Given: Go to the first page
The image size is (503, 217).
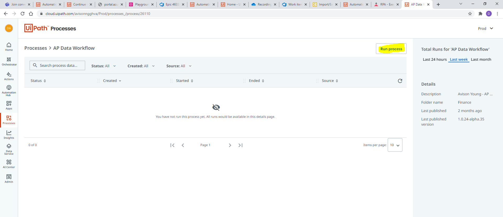Looking at the screenshot, I should (x=172, y=145).
